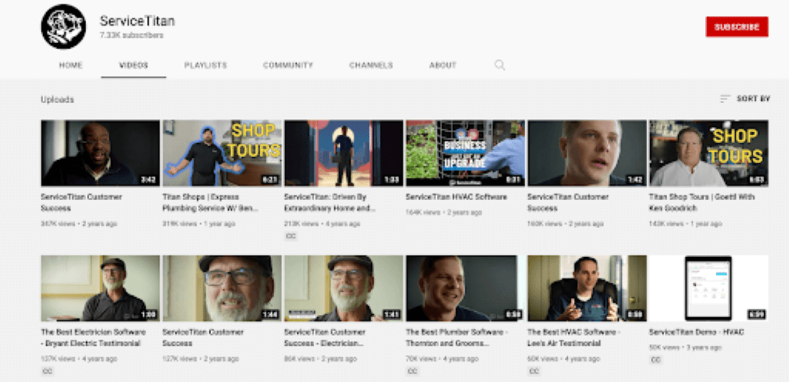The width and height of the screenshot is (789, 382).
Task: Select the VIDEOS tab
Action: (134, 66)
